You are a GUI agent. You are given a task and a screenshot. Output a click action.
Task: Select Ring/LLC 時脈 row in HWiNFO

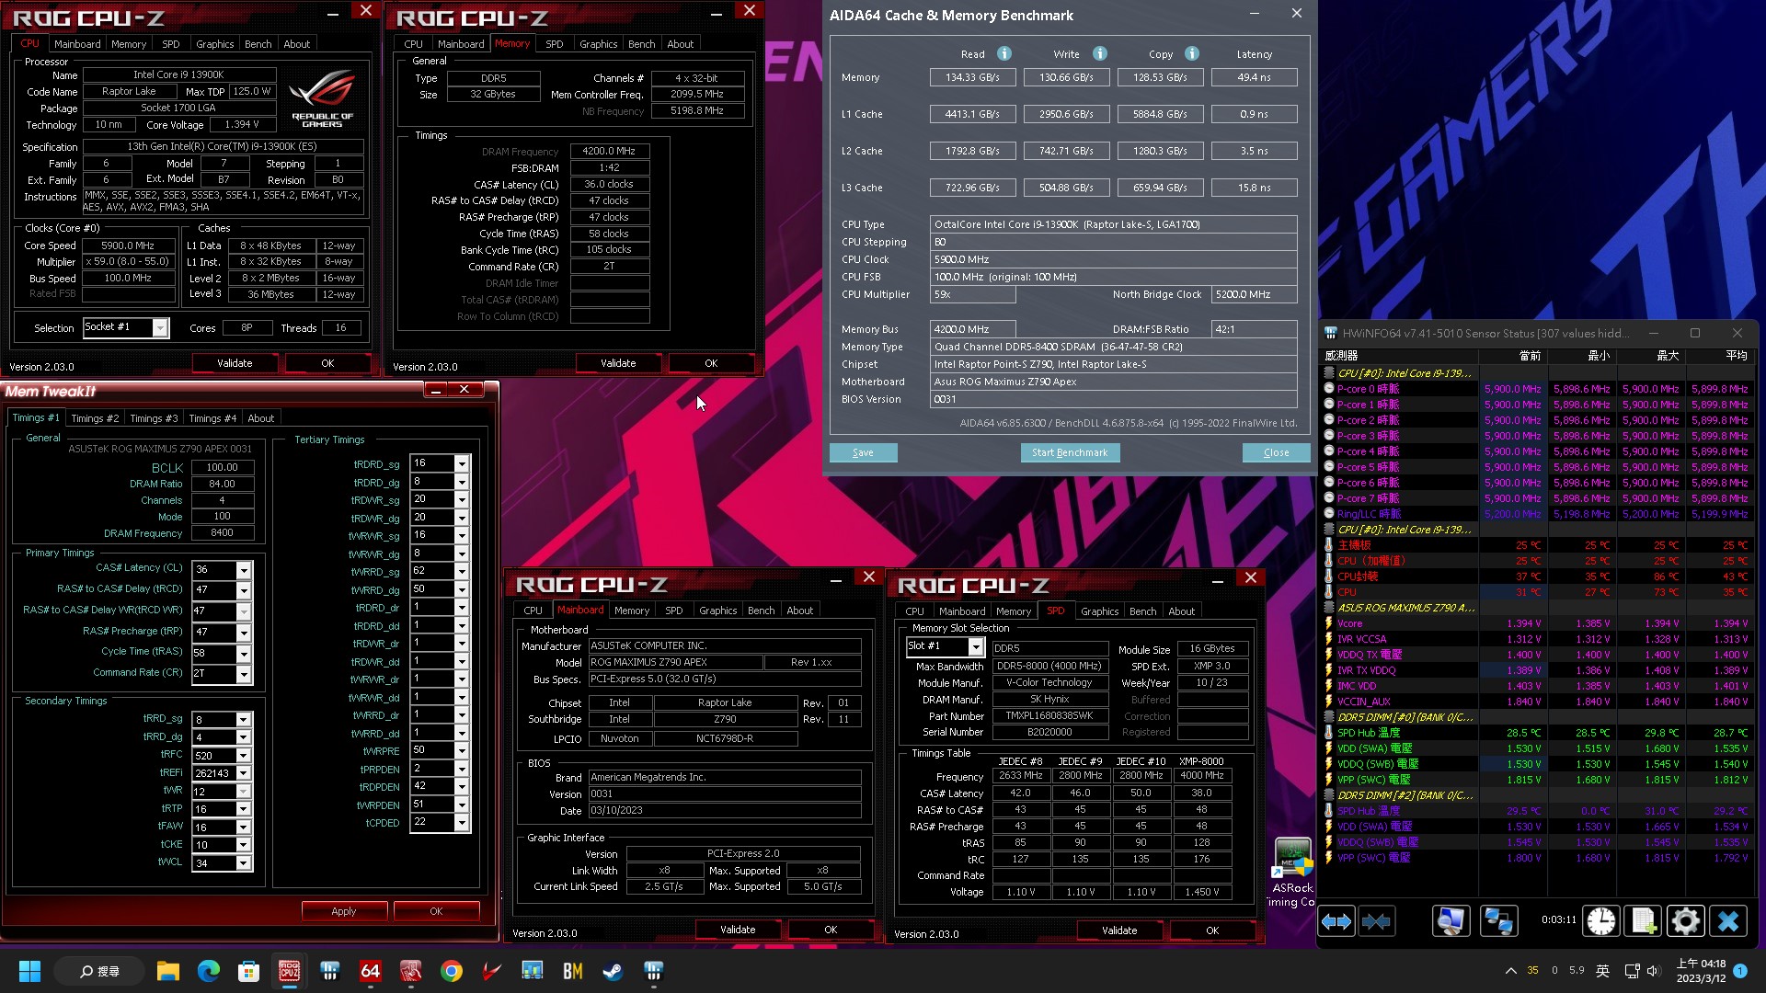tap(1538, 514)
